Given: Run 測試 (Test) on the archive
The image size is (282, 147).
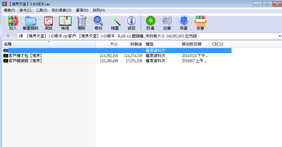Looking at the screenshot, I should click(48, 23).
